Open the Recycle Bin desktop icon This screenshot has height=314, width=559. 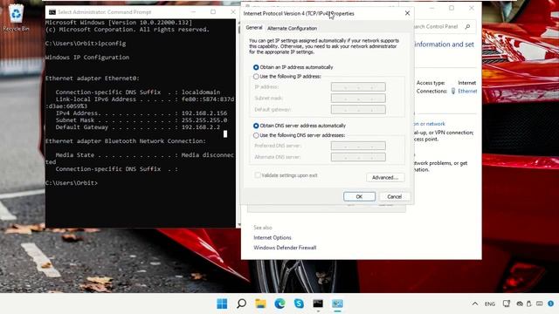point(16,17)
